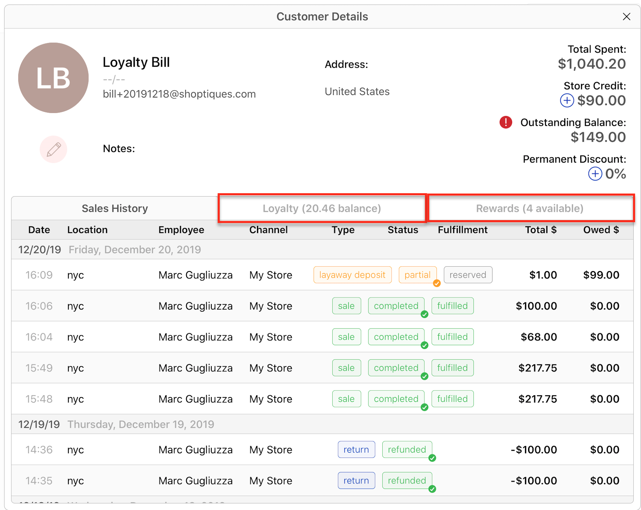Click the sale badge on 16:06 row
This screenshot has height=510, width=641.
coord(346,306)
